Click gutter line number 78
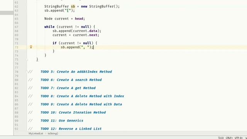The height and width of the screenshot is (139, 247). [16, 72]
